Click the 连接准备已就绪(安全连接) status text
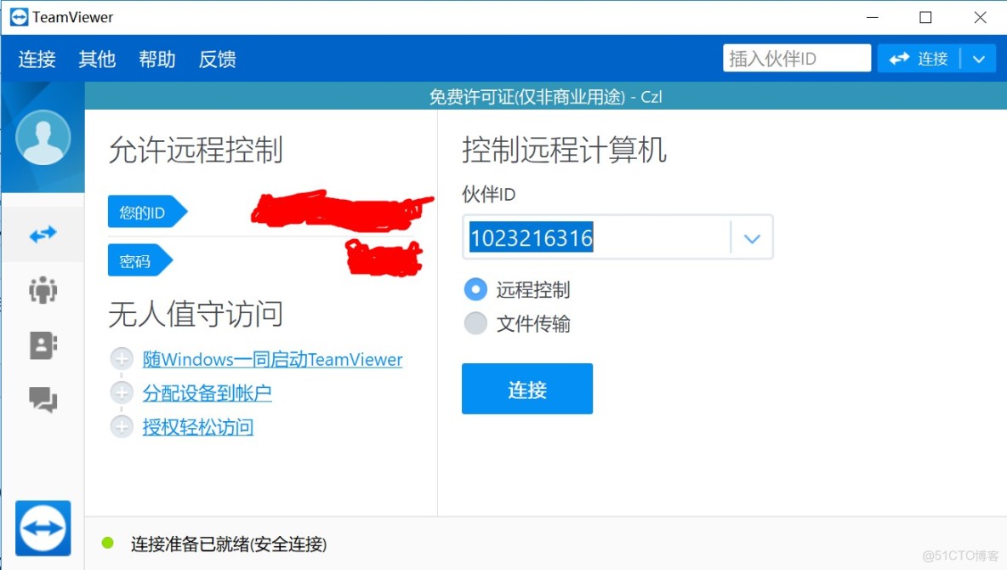This screenshot has height=570, width=1007. 229,544
